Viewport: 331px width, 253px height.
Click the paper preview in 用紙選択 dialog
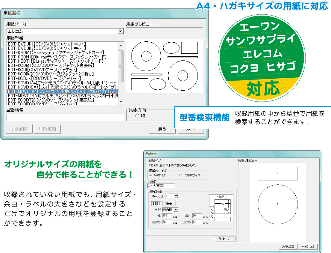pos(165,66)
